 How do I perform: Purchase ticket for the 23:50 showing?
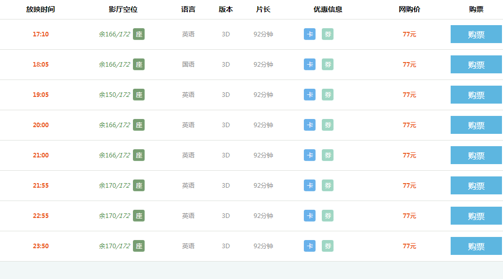pyautogui.click(x=476, y=246)
